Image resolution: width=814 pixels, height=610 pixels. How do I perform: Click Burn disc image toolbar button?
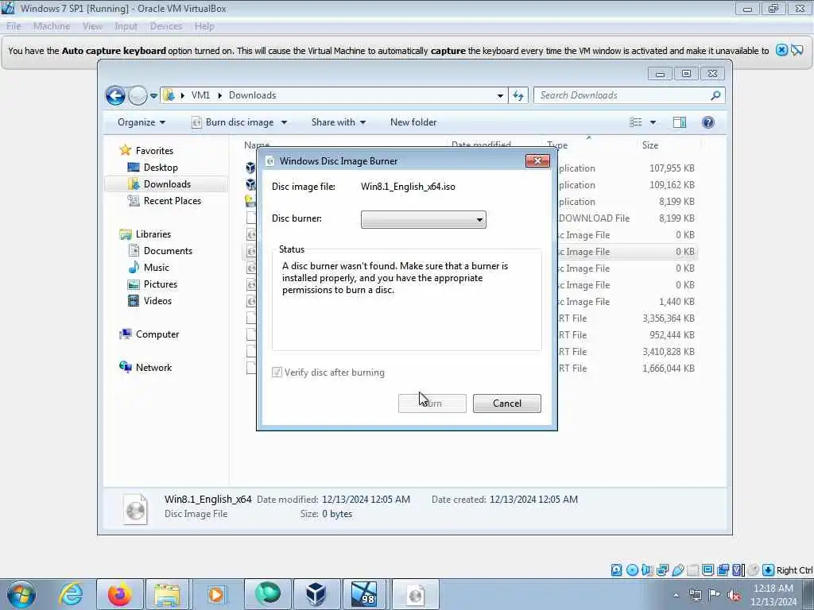(x=234, y=122)
